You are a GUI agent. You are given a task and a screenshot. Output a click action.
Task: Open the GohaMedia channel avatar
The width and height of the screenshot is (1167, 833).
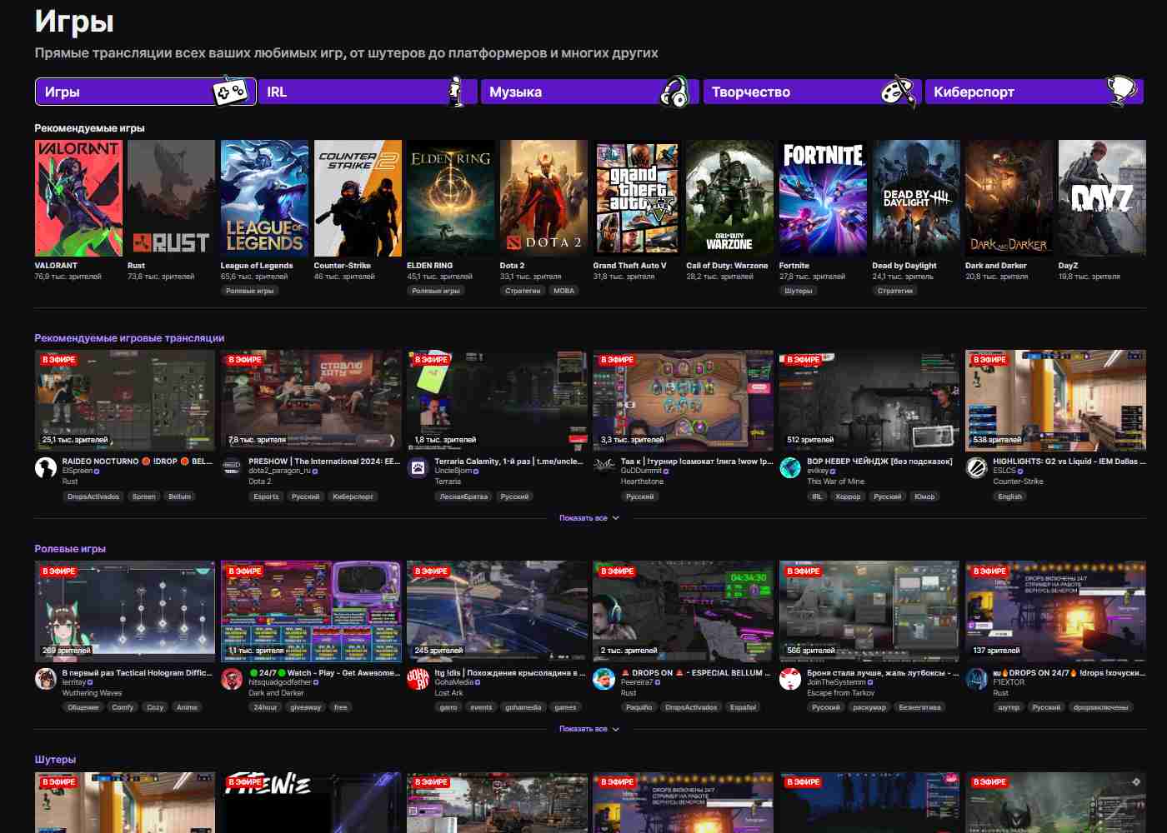point(418,679)
